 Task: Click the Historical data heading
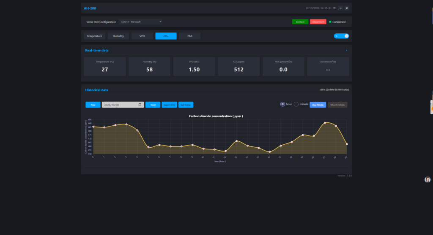[97, 90]
